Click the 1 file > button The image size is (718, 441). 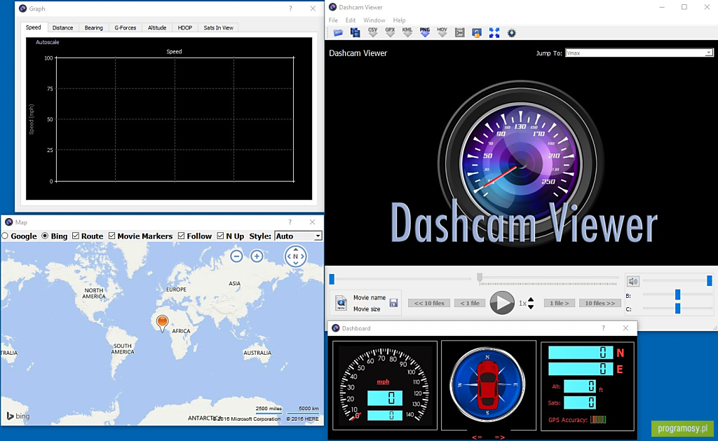coord(559,303)
